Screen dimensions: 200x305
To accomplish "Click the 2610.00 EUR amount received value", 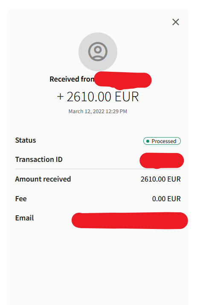I will pos(161,179).
